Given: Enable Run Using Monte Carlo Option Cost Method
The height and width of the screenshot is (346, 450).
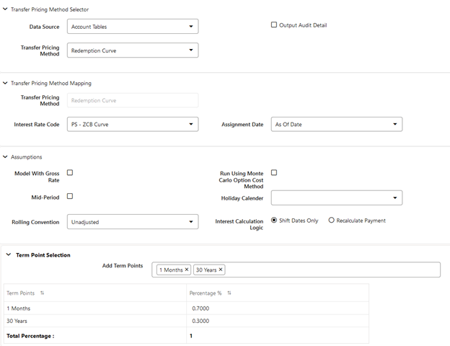Looking at the screenshot, I should point(274,173).
